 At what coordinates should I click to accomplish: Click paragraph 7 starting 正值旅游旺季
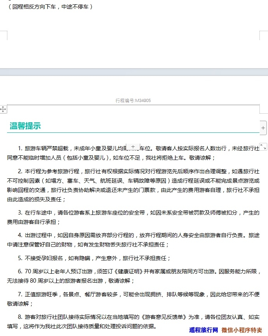(139, 294)
